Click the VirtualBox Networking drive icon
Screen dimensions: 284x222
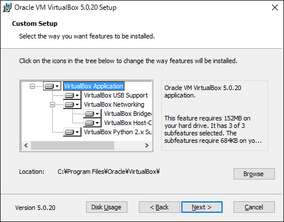point(69,104)
